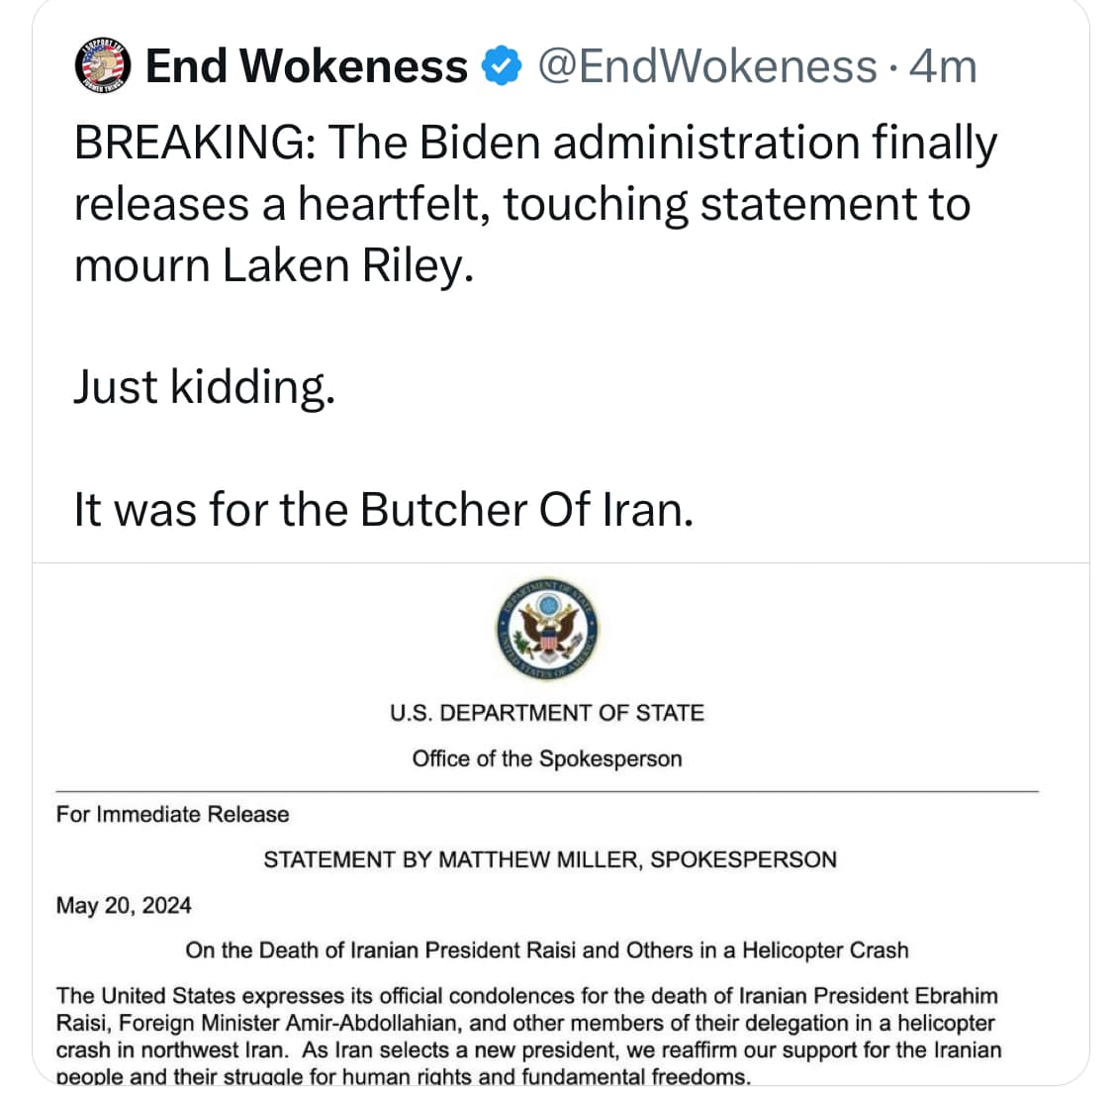Click the For Immediate Release label
The height and width of the screenshot is (1102, 1117).
coord(173,815)
